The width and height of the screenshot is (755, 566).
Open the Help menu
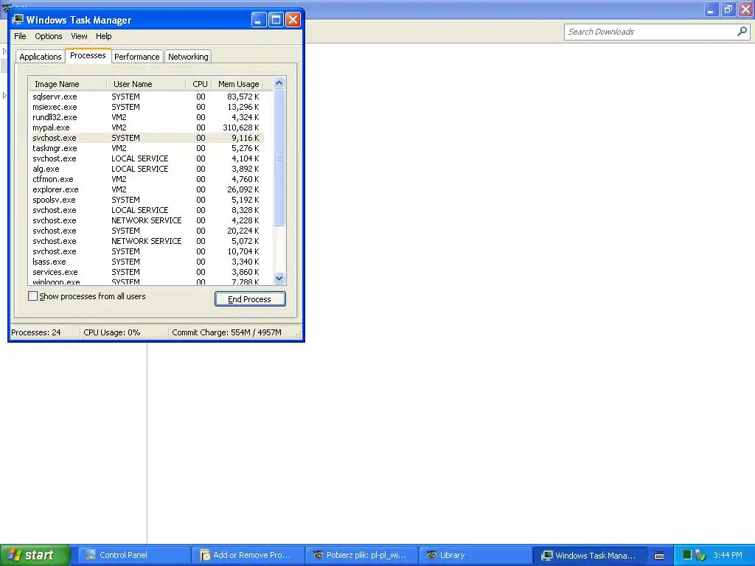[x=103, y=36]
